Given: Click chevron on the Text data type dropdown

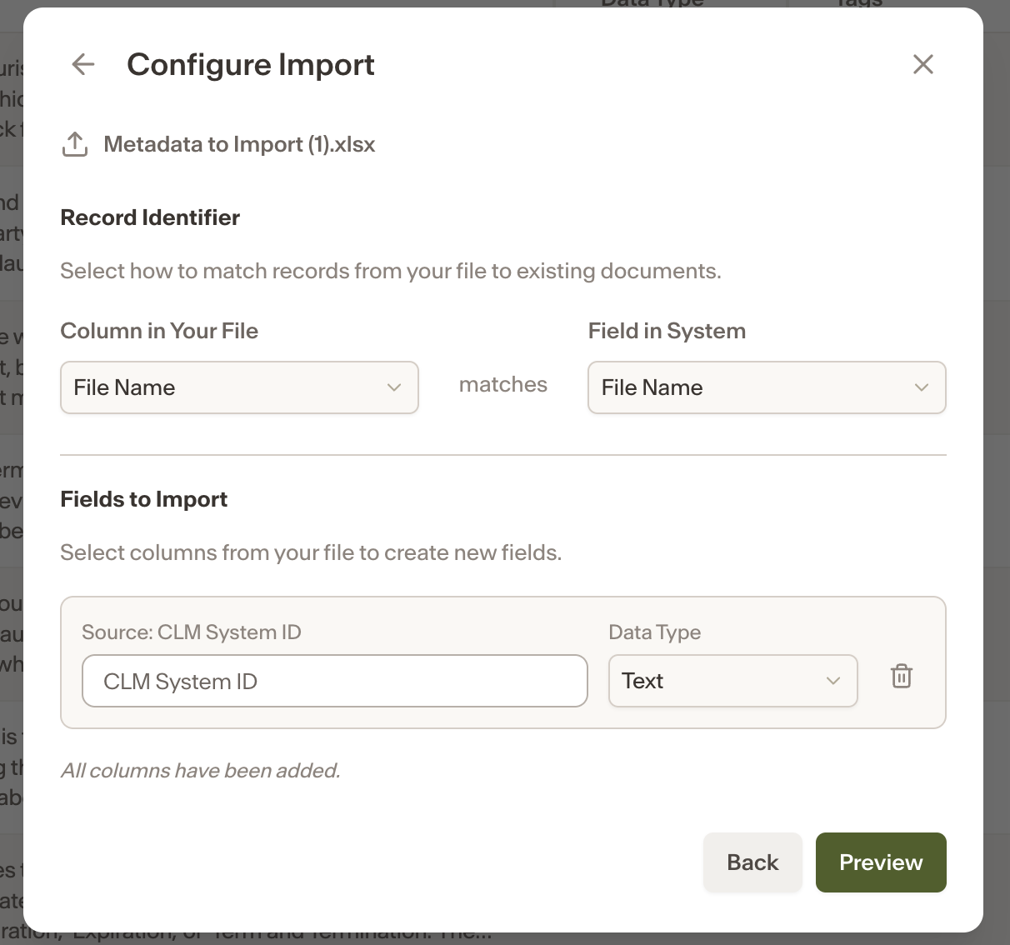Looking at the screenshot, I should pyautogui.click(x=833, y=681).
